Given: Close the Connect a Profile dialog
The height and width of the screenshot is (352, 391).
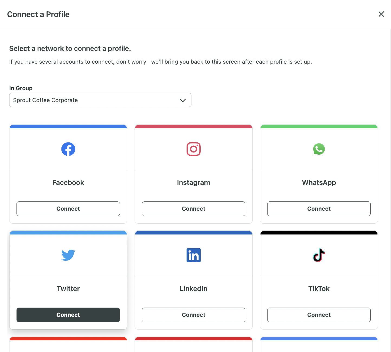Looking at the screenshot, I should pos(381,14).
